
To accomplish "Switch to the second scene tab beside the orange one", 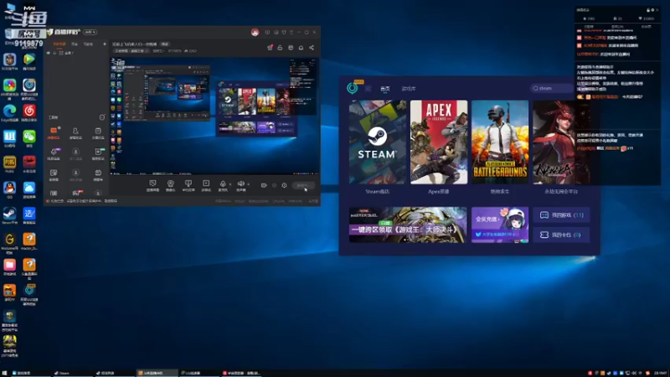I will click(75, 44).
